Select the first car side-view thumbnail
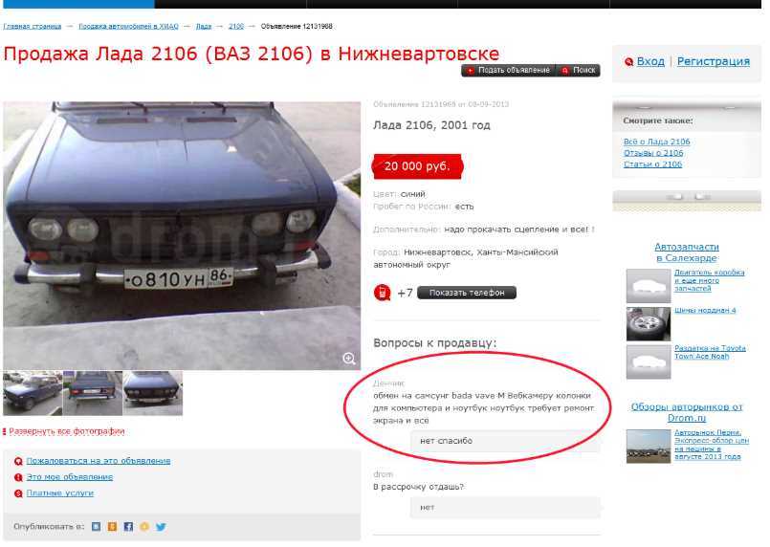 pyautogui.click(x=33, y=393)
